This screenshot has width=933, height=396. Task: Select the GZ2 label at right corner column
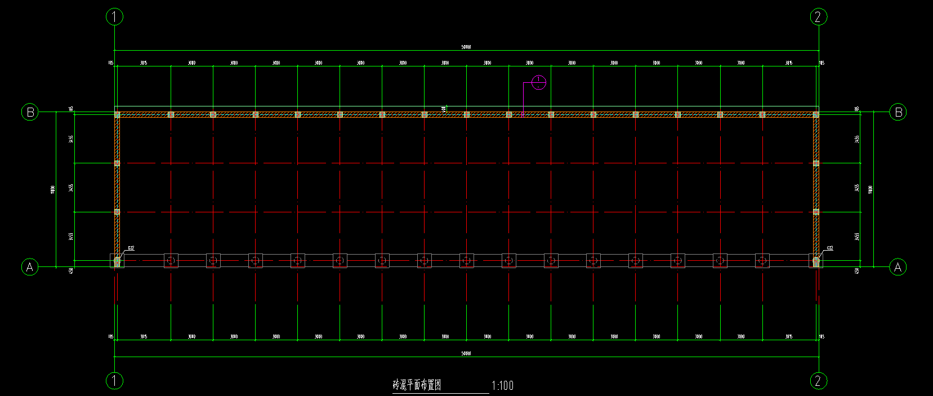[829, 248]
